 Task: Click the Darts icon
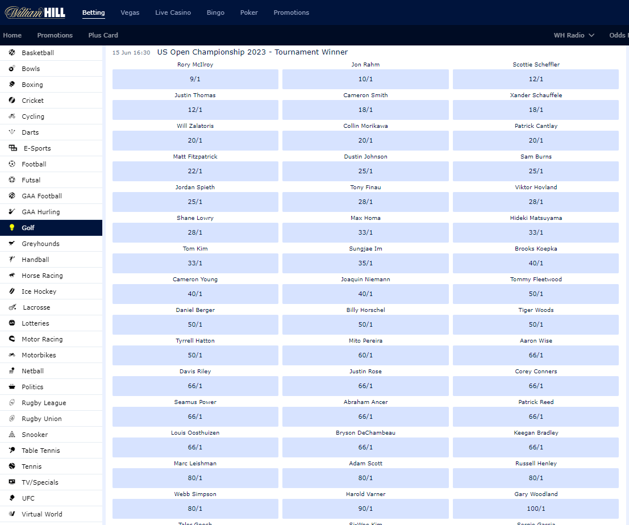tap(12, 132)
